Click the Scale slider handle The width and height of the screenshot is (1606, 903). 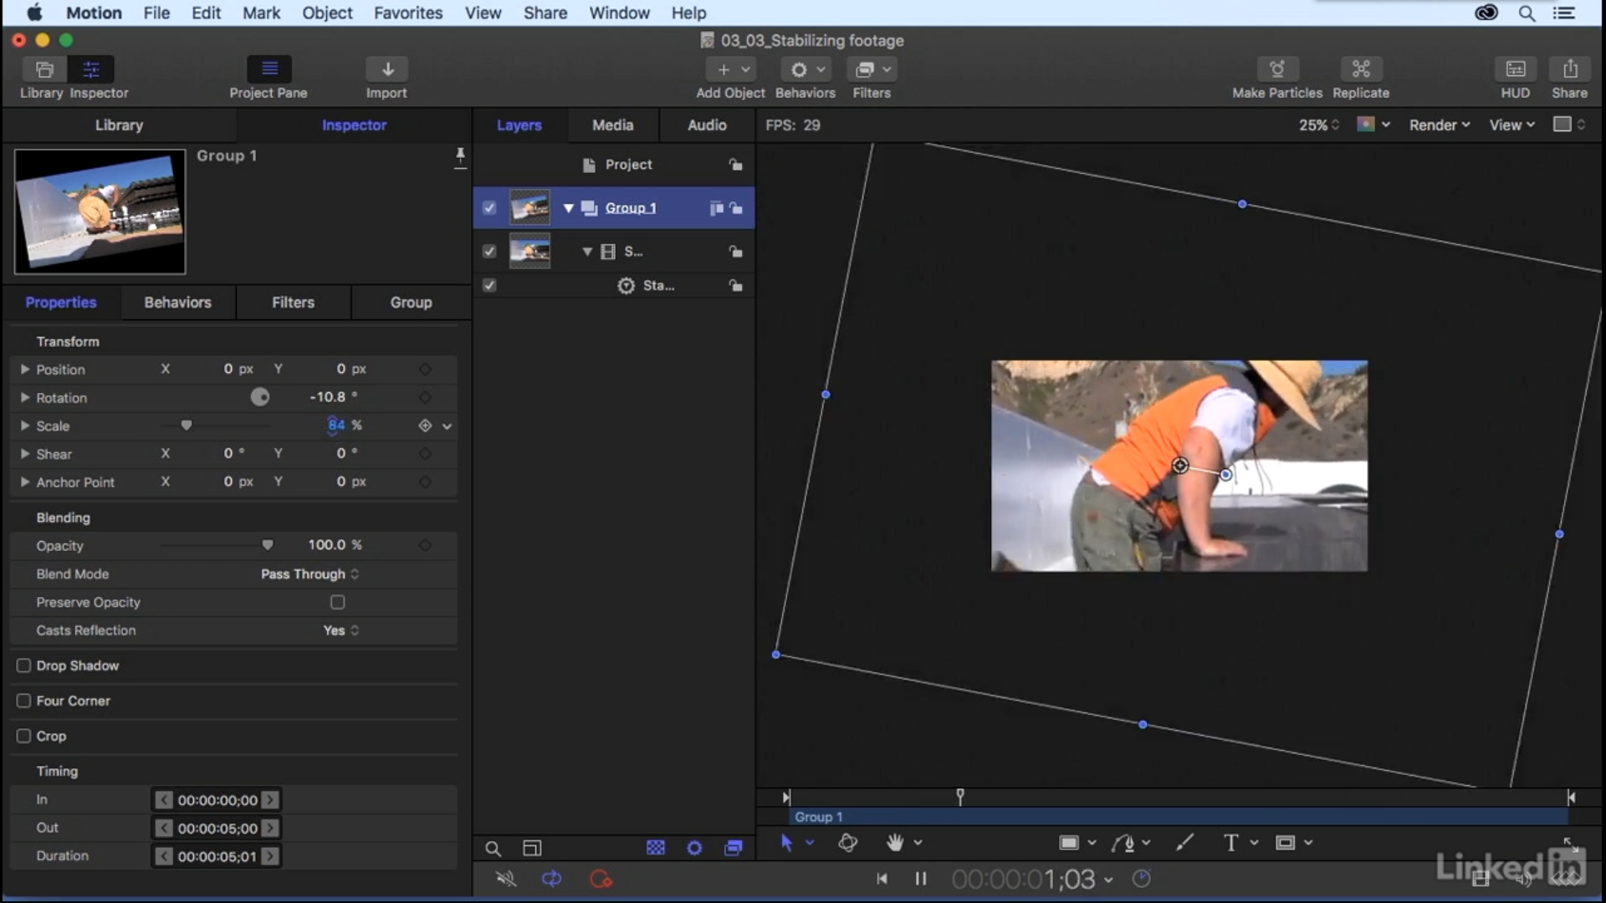(x=187, y=426)
